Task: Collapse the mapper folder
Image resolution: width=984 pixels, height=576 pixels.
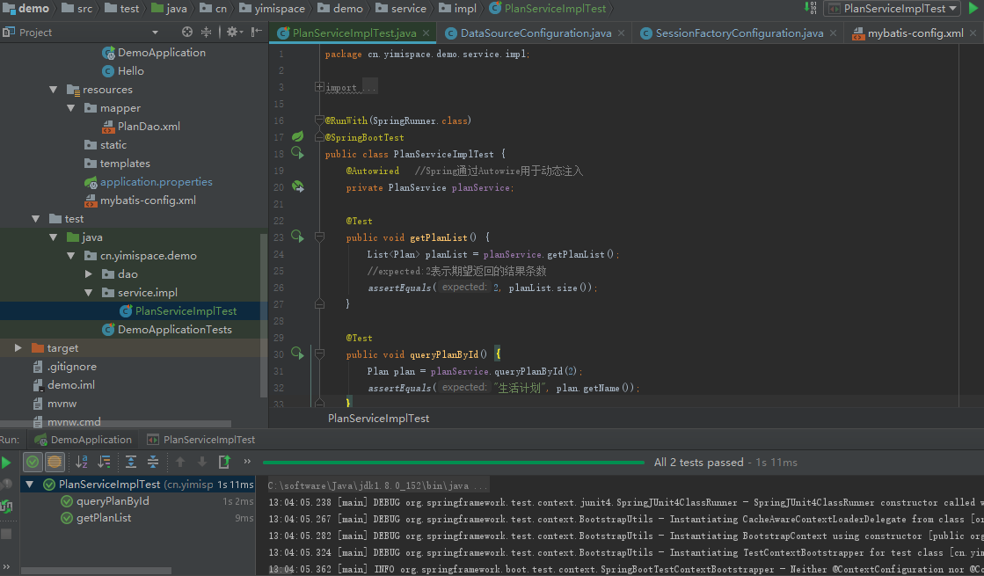Action: point(71,108)
